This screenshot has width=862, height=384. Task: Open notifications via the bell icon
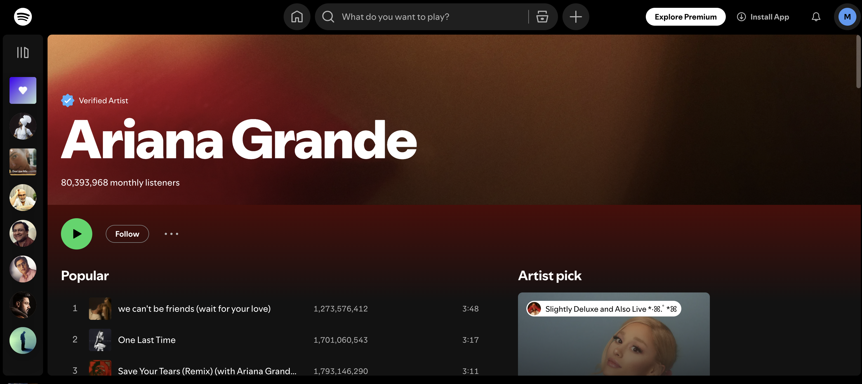click(816, 17)
